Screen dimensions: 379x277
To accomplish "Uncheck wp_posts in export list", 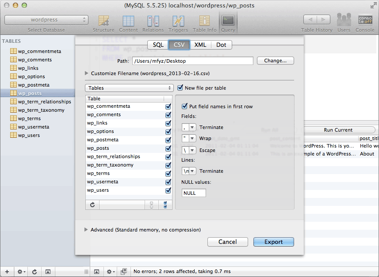I will [x=168, y=148].
